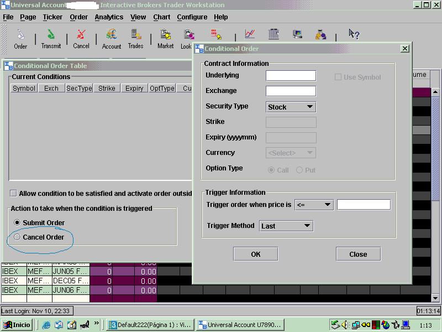Image resolution: width=442 pixels, height=332 pixels.
Task: Click the Market toolbar icon
Action: (165, 34)
